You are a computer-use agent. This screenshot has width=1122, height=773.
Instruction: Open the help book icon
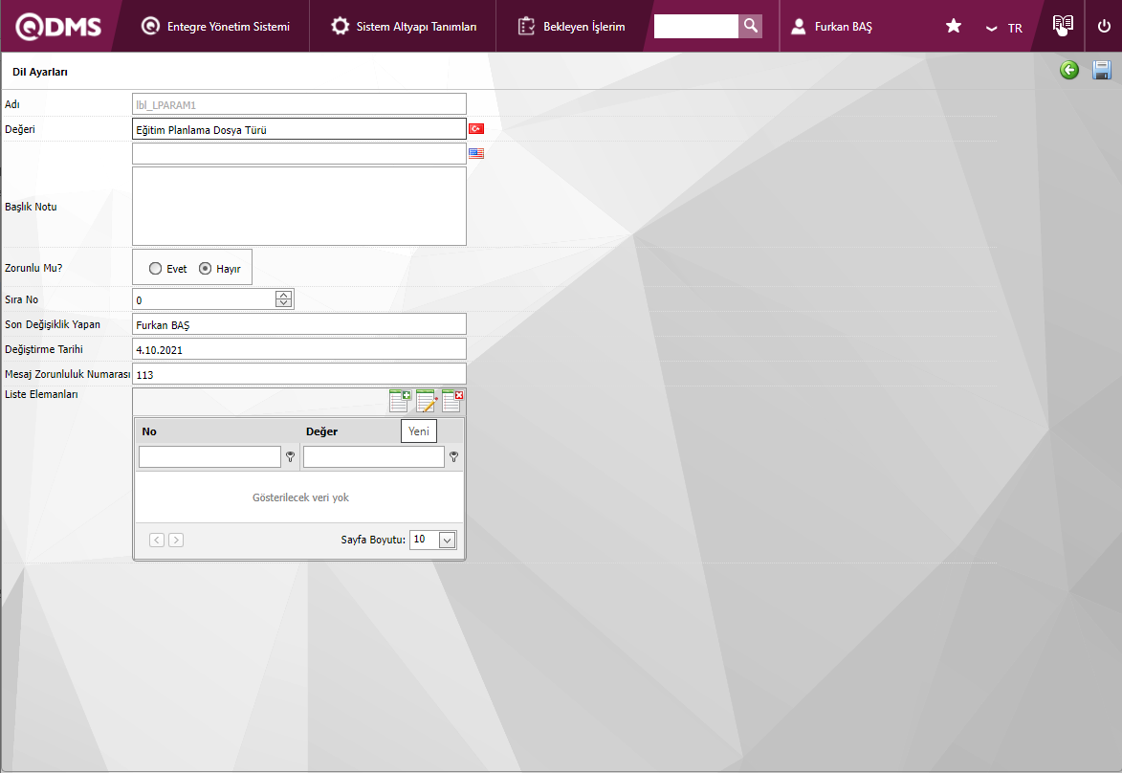1063,26
